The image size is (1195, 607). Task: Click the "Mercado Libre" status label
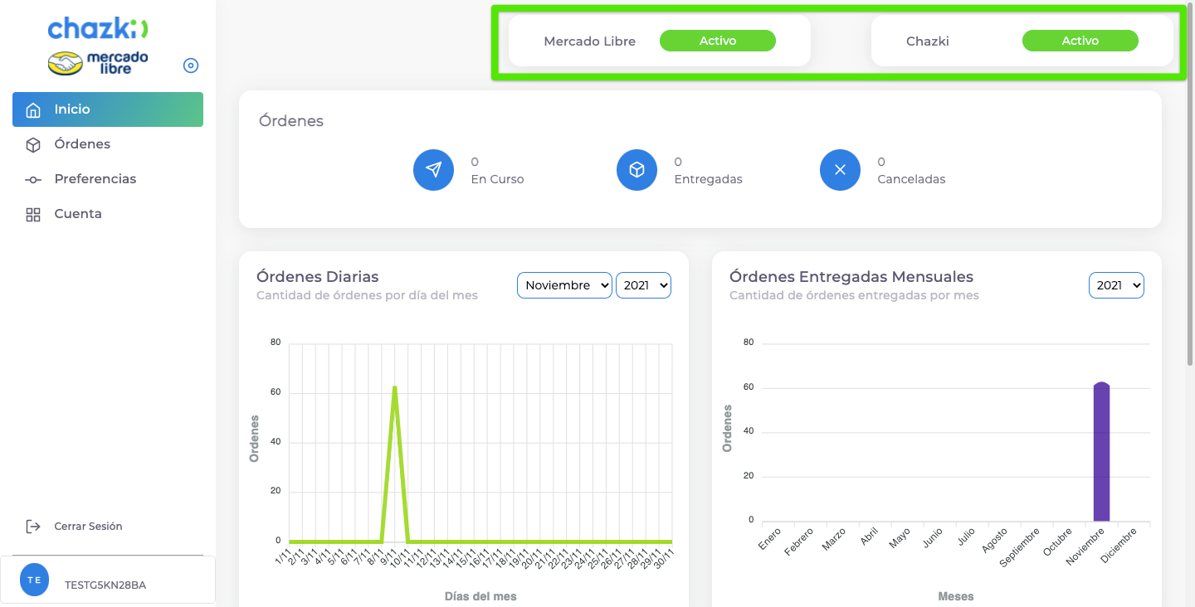tap(590, 41)
